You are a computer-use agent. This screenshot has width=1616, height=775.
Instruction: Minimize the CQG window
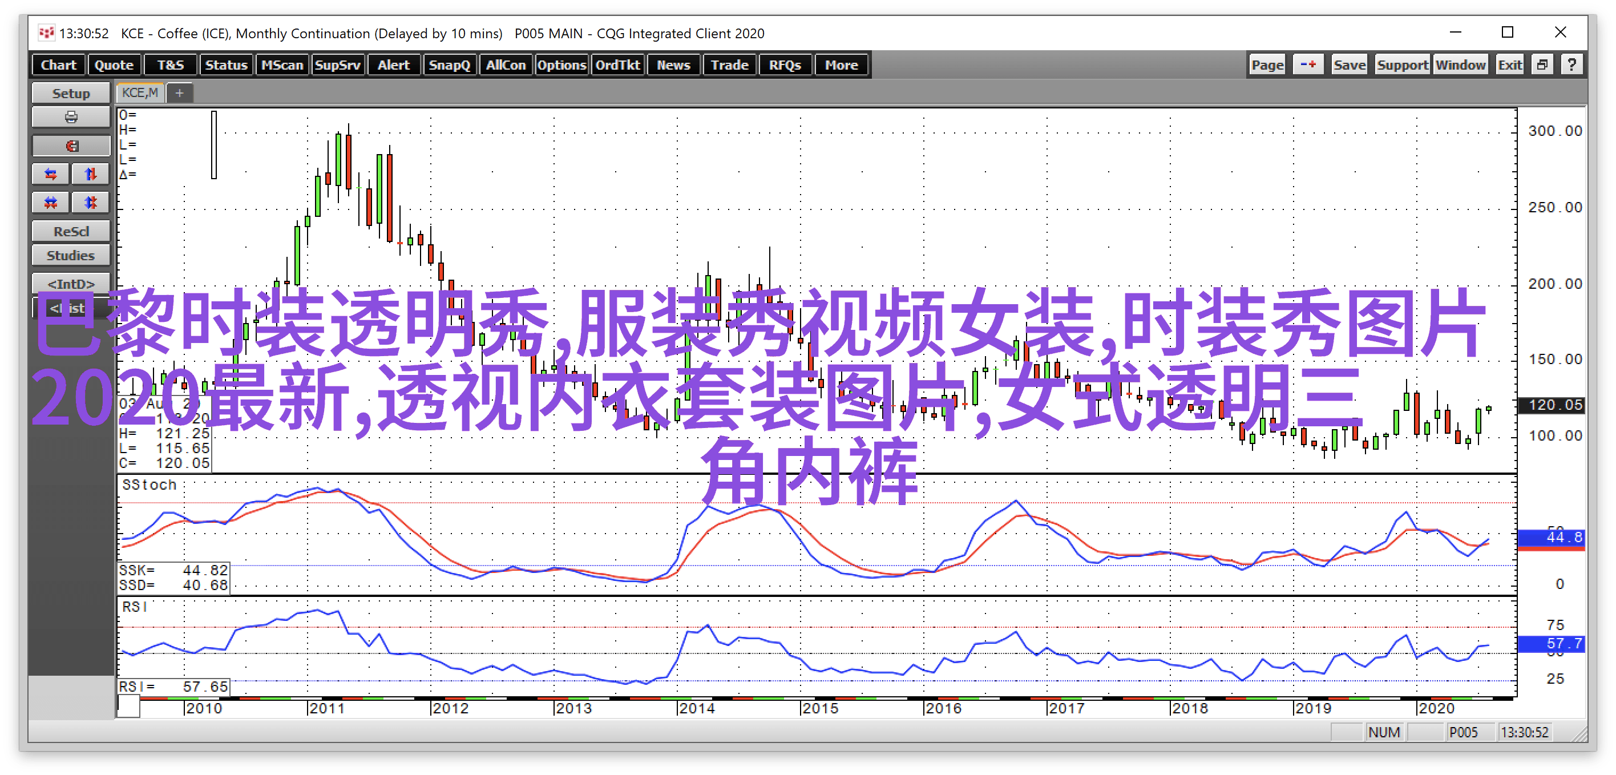pyautogui.click(x=1456, y=32)
